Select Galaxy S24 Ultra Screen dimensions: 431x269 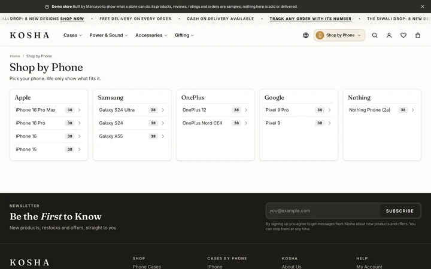[132, 110]
